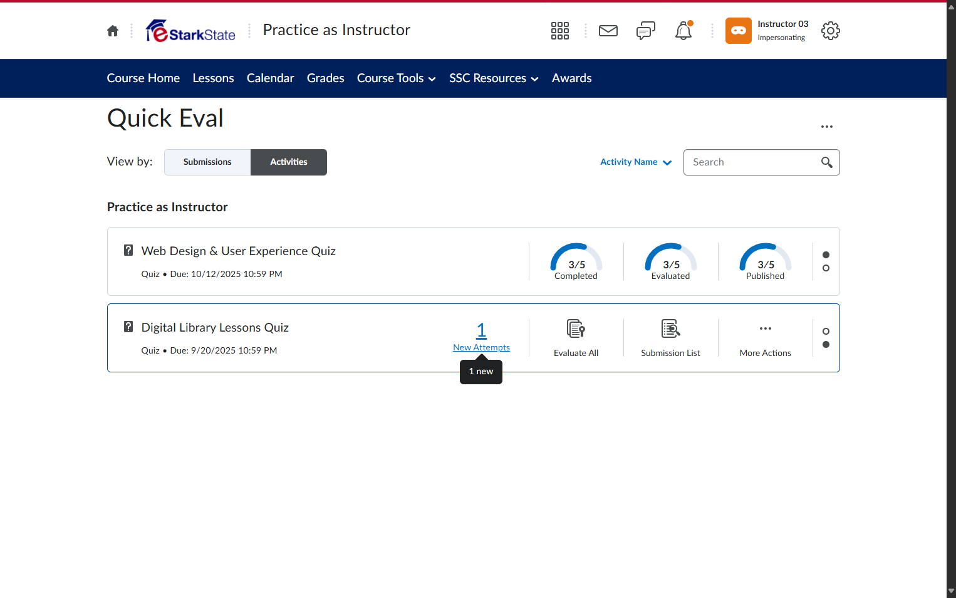Open Web Design & User Experience Quiz
956x598 pixels.
239,251
